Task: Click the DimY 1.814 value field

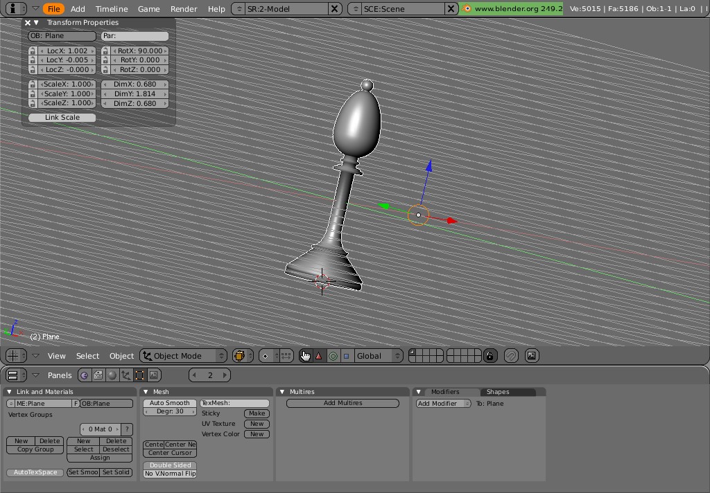Action: click(135, 93)
